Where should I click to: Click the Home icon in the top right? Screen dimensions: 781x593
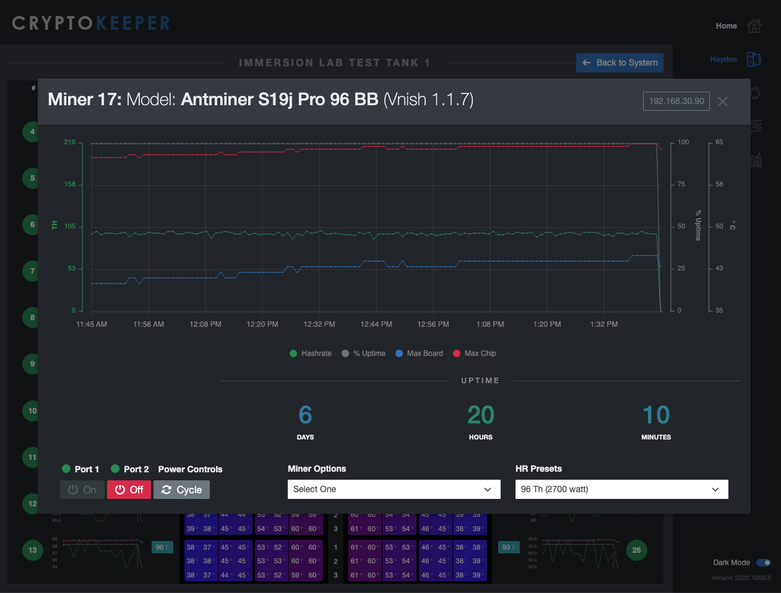(754, 26)
